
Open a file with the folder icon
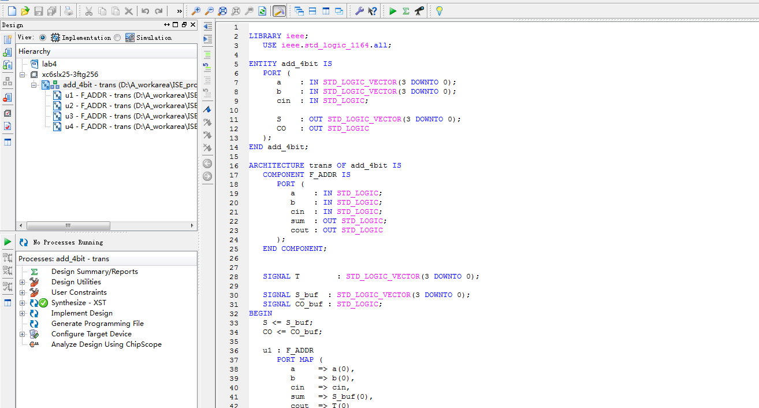click(25, 11)
